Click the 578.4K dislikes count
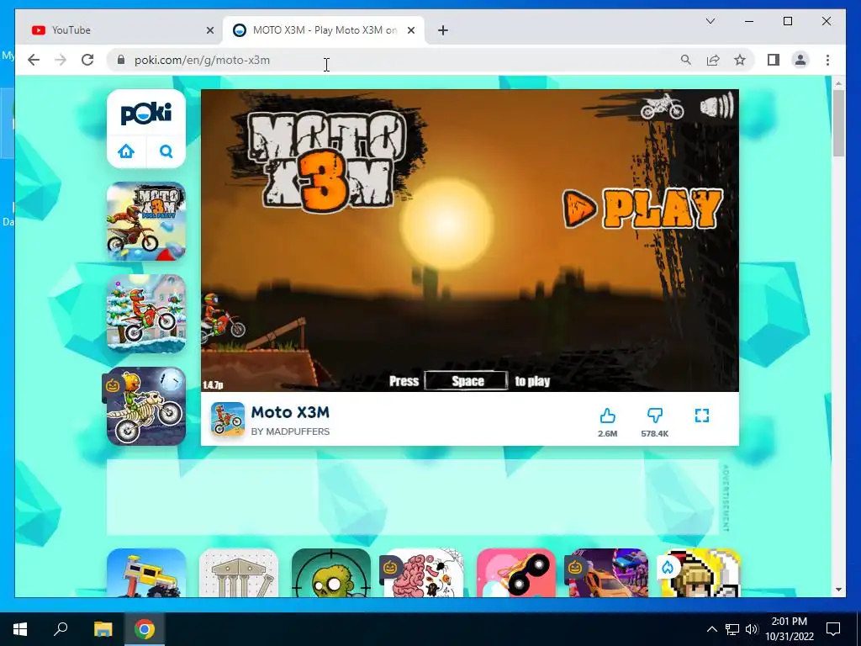This screenshot has width=861, height=646. (654, 433)
